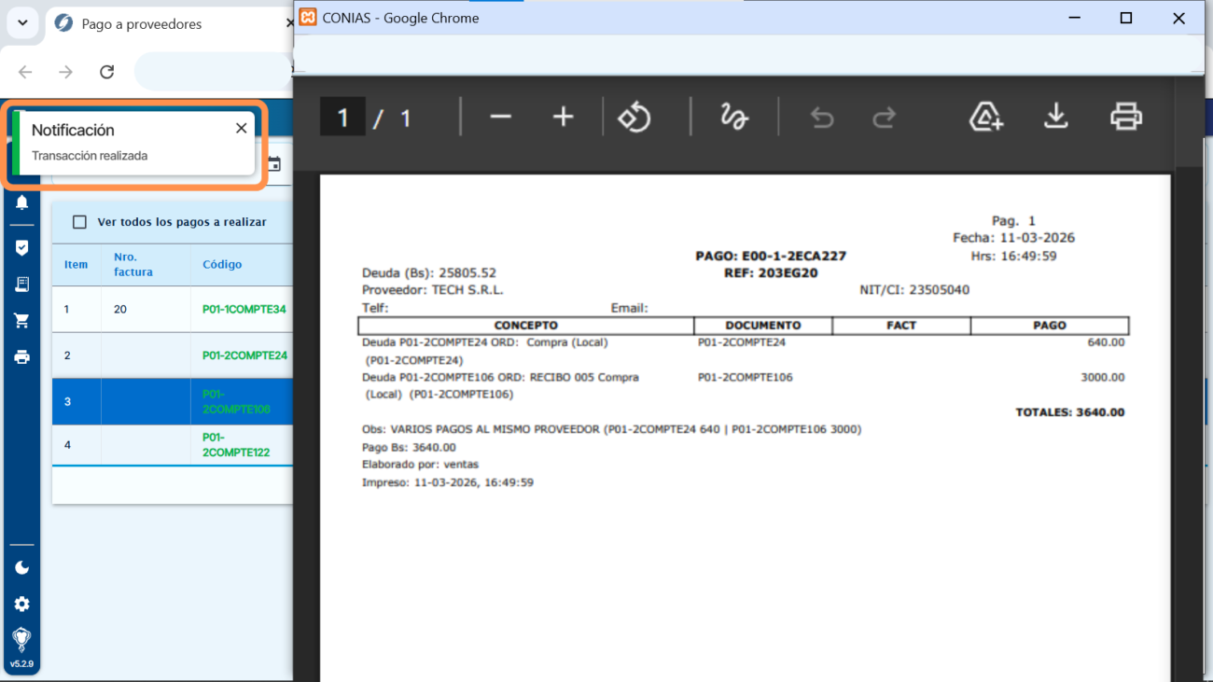1213x682 pixels.
Task: Open the P01-2COMPTE122 code link
Action: (236, 445)
